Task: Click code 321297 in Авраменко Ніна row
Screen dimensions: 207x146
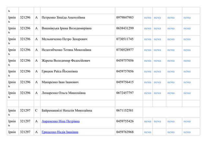Action: 25,121
